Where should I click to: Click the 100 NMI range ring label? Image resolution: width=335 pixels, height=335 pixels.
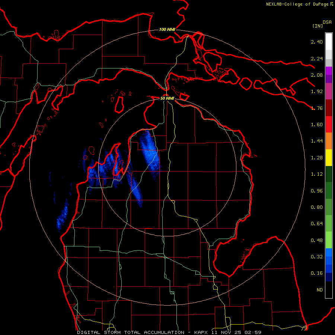point(167,29)
